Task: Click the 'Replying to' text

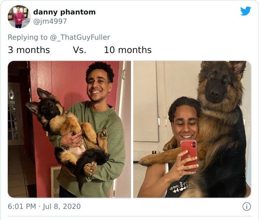Action: [28, 37]
